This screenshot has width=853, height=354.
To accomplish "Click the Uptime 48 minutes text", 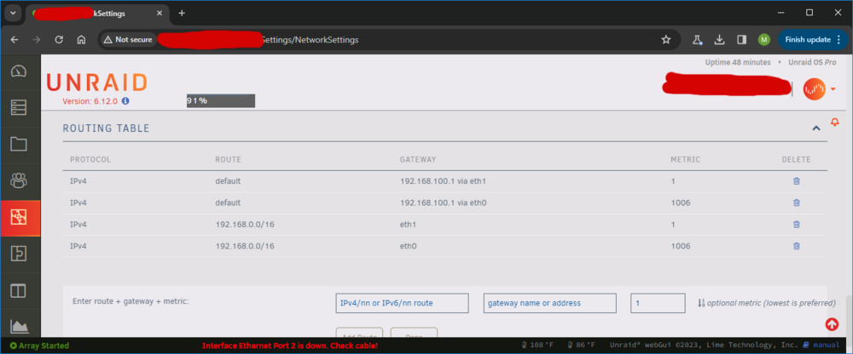I will point(738,62).
